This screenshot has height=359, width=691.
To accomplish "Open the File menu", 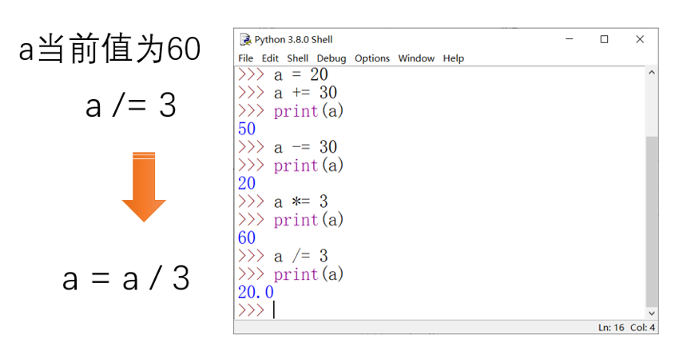I will coord(245,58).
